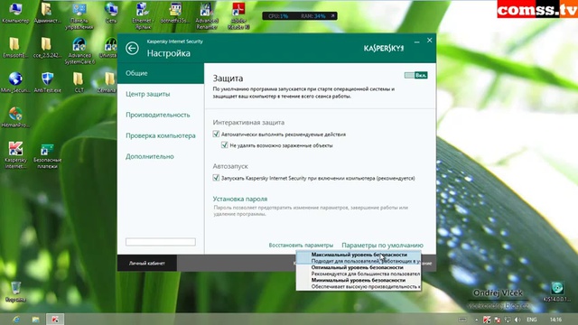
Task: Go back with the Kaspersky back arrow
Action: tap(132, 48)
